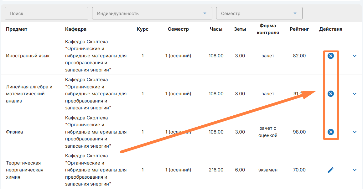
Task: Sort by the Кафедра column header
Action: [x=75, y=29]
